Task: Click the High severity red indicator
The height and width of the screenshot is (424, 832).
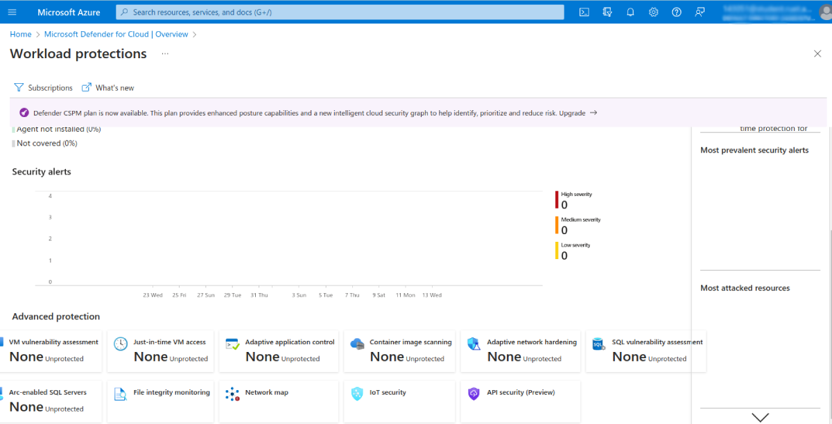Action: coord(557,200)
